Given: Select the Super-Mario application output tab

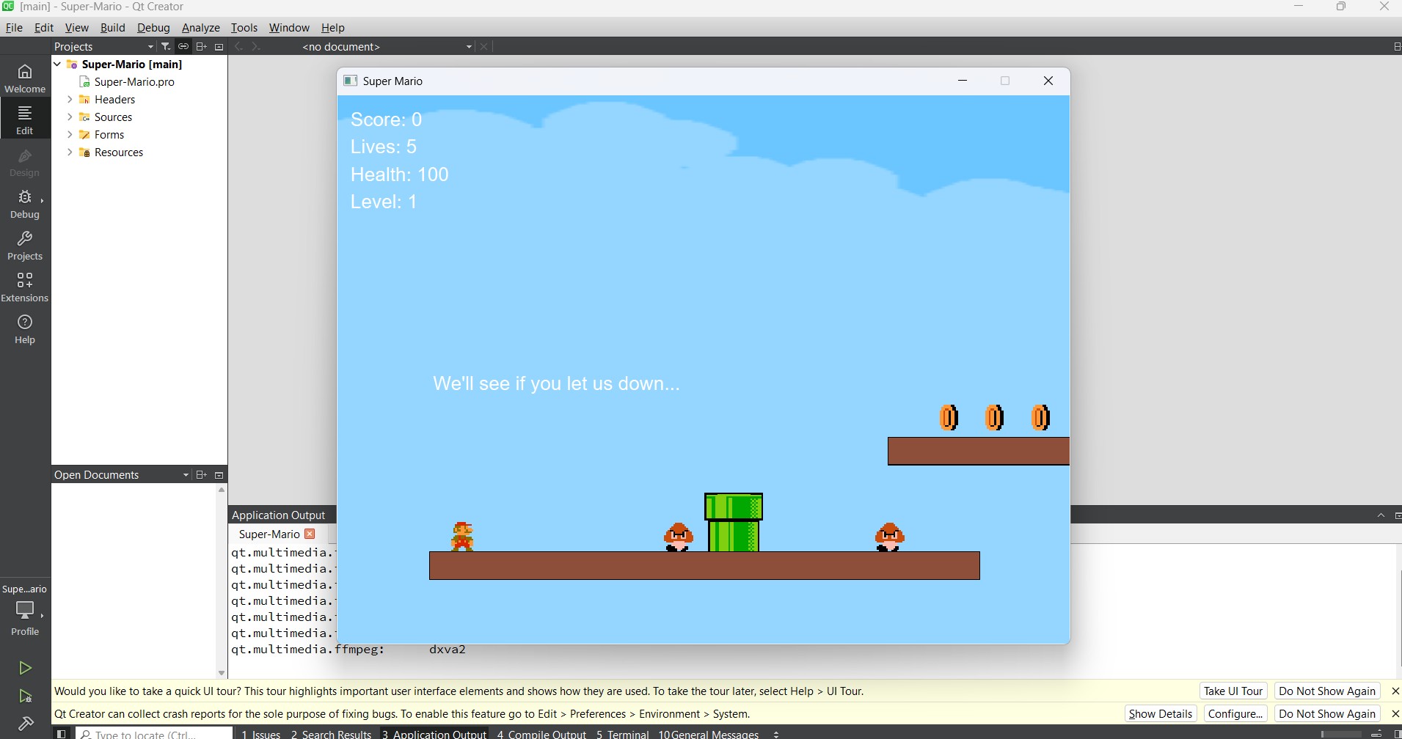Looking at the screenshot, I should pos(269,534).
